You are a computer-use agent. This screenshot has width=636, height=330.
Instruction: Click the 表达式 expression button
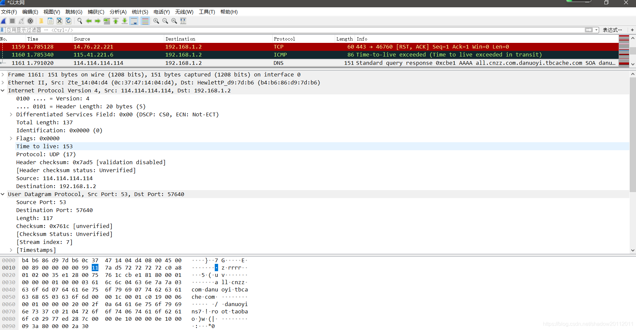coord(612,30)
